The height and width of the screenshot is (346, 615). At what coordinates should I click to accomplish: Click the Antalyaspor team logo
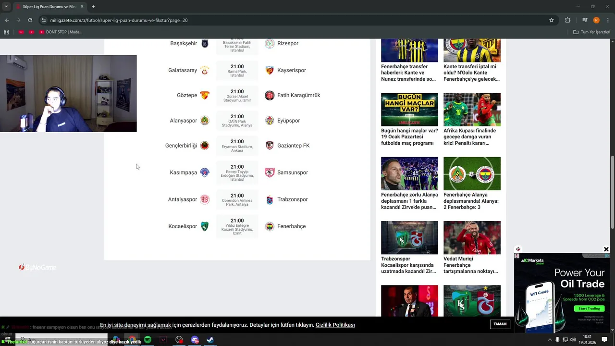click(205, 199)
